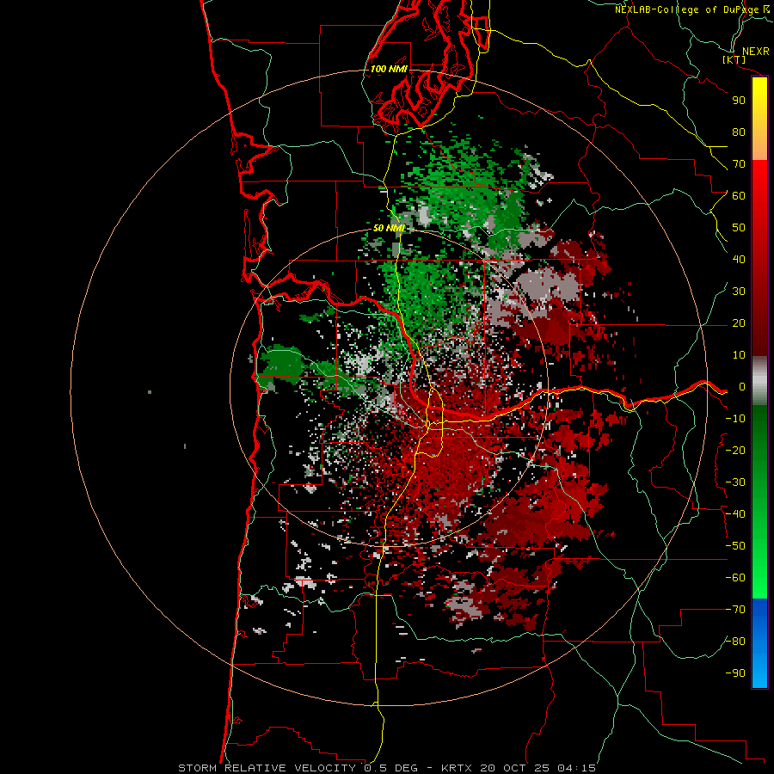Click the "-30" value on the velocity scale
This screenshot has height=774, width=774.
pyautogui.click(x=735, y=482)
